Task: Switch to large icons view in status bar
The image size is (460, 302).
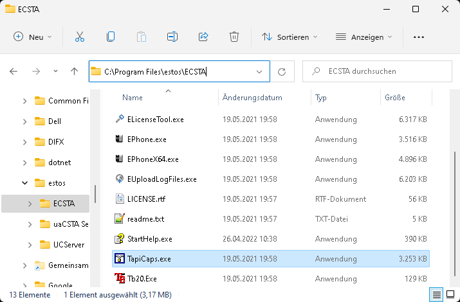Action: 450,295
